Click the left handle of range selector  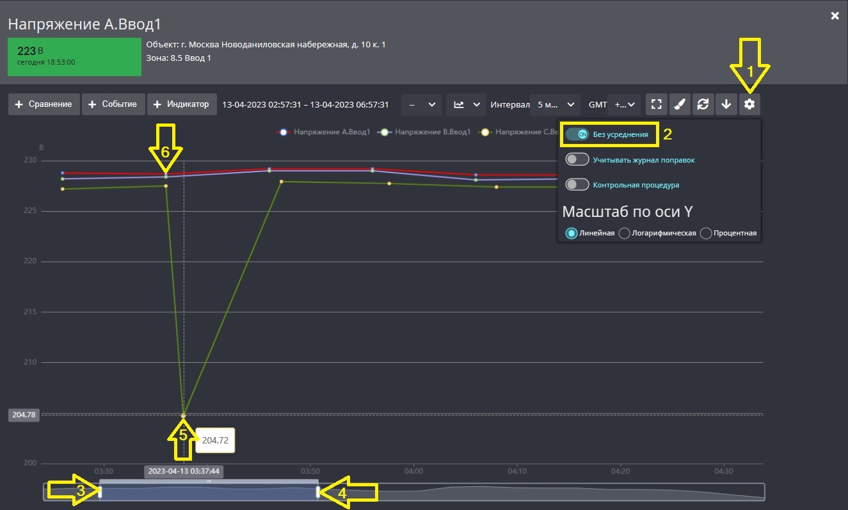point(100,491)
